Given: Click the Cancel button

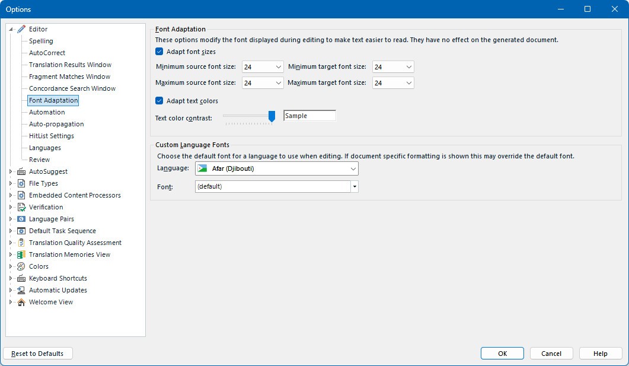Looking at the screenshot, I should (551, 354).
